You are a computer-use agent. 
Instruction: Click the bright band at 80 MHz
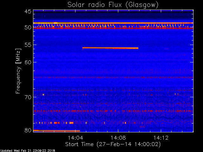[56, 130]
